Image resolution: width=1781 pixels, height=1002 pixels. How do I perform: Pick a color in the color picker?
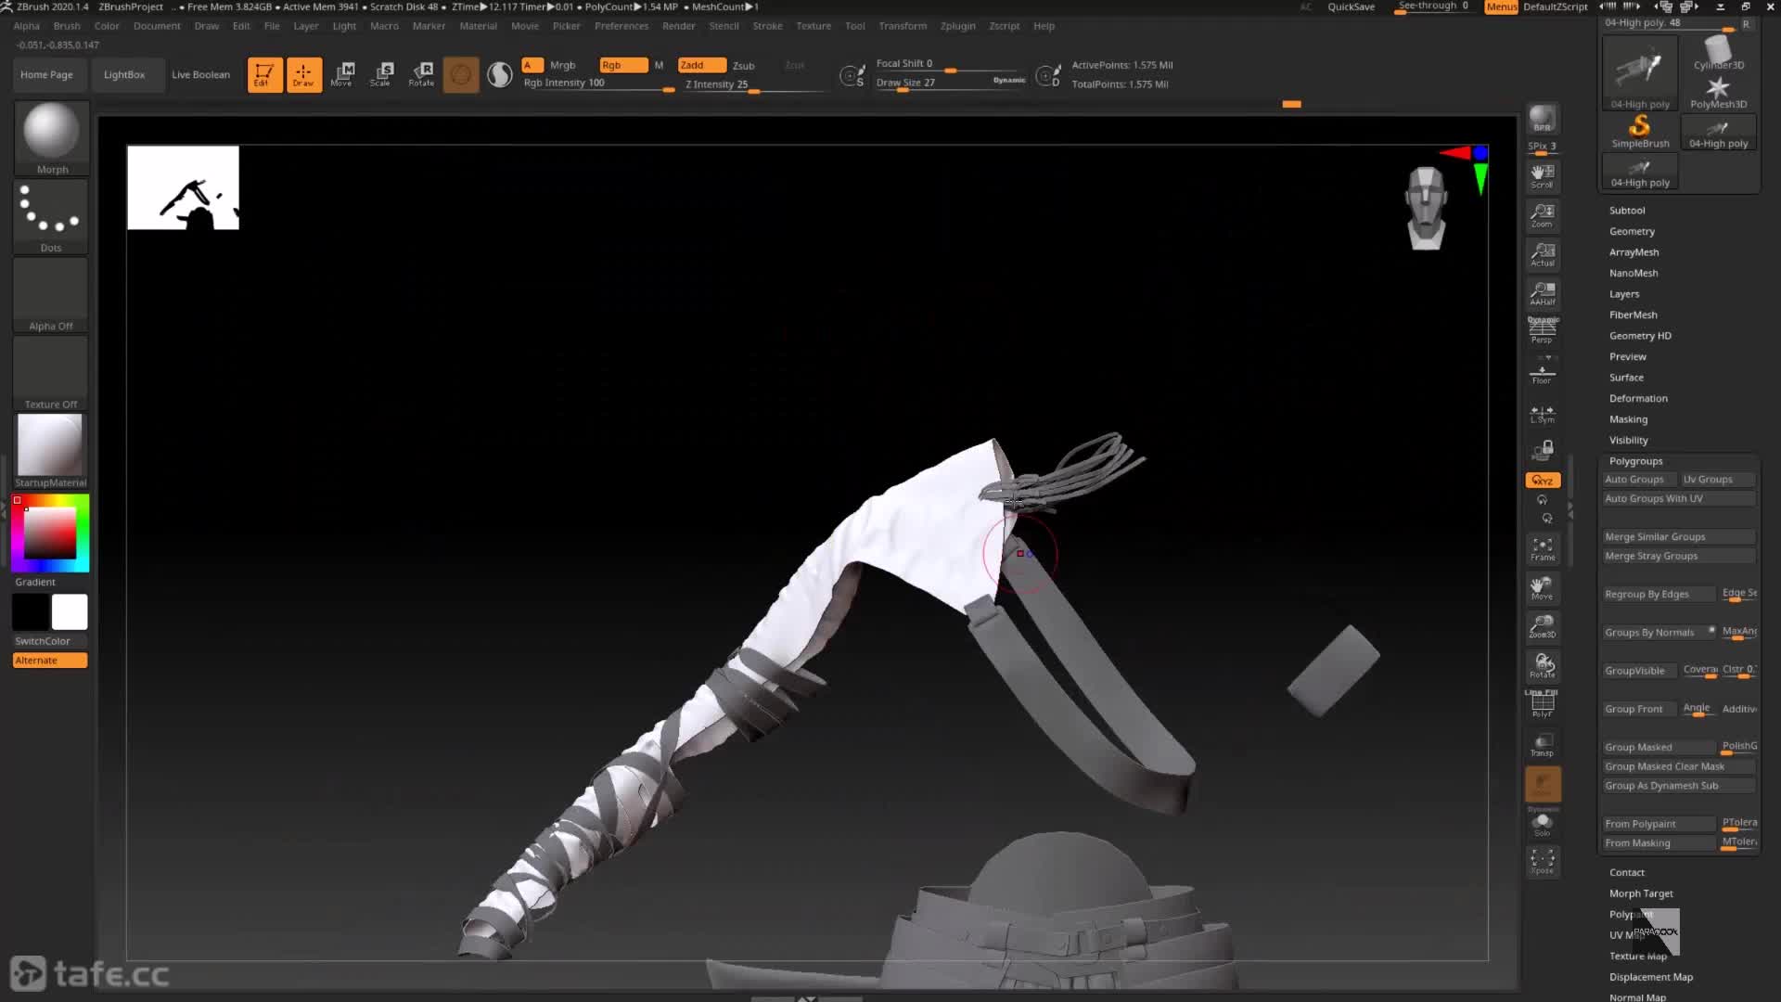[50, 533]
